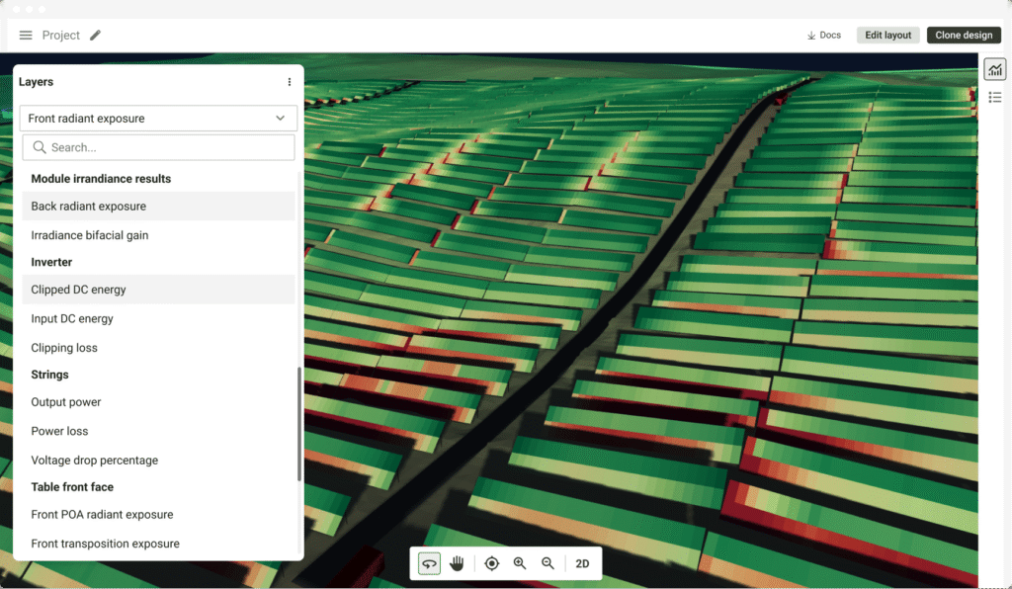Click the zoom out magnifier
The height and width of the screenshot is (589, 1012).
click(x=548, y=563)
